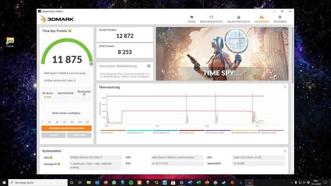This screenshot has height=186, width=331.
Task: Click Ergebnis online vergleichen button
Action: point(66,128)
